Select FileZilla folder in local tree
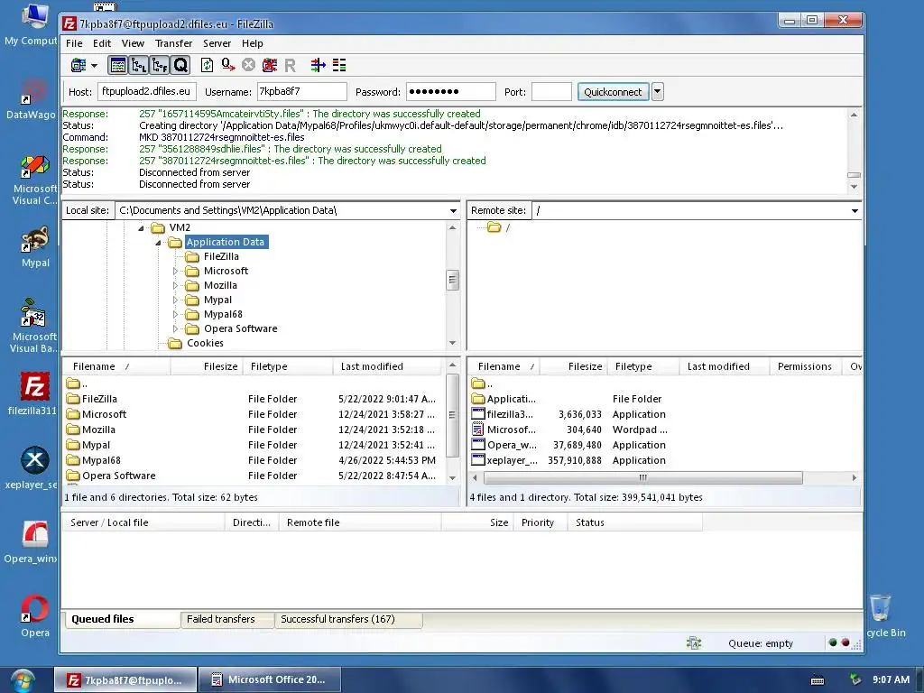924x693 pixels. pyautogui.click(x=221, y=257)
